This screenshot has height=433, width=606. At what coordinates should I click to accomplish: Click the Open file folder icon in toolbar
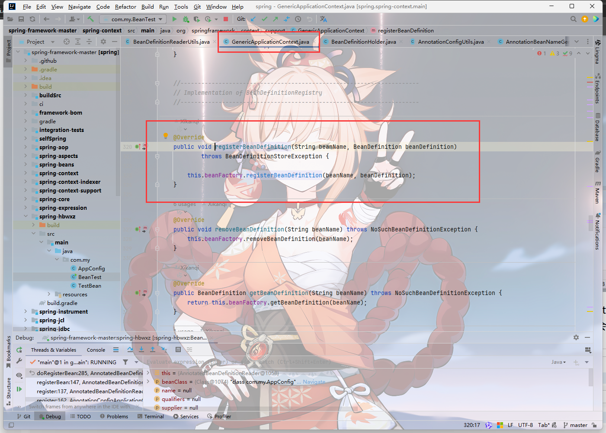click(10, 19)
